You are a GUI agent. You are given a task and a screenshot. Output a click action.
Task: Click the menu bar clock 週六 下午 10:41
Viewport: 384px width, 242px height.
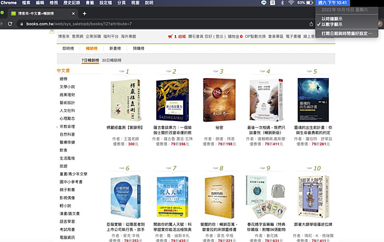(x=332, y=3)
